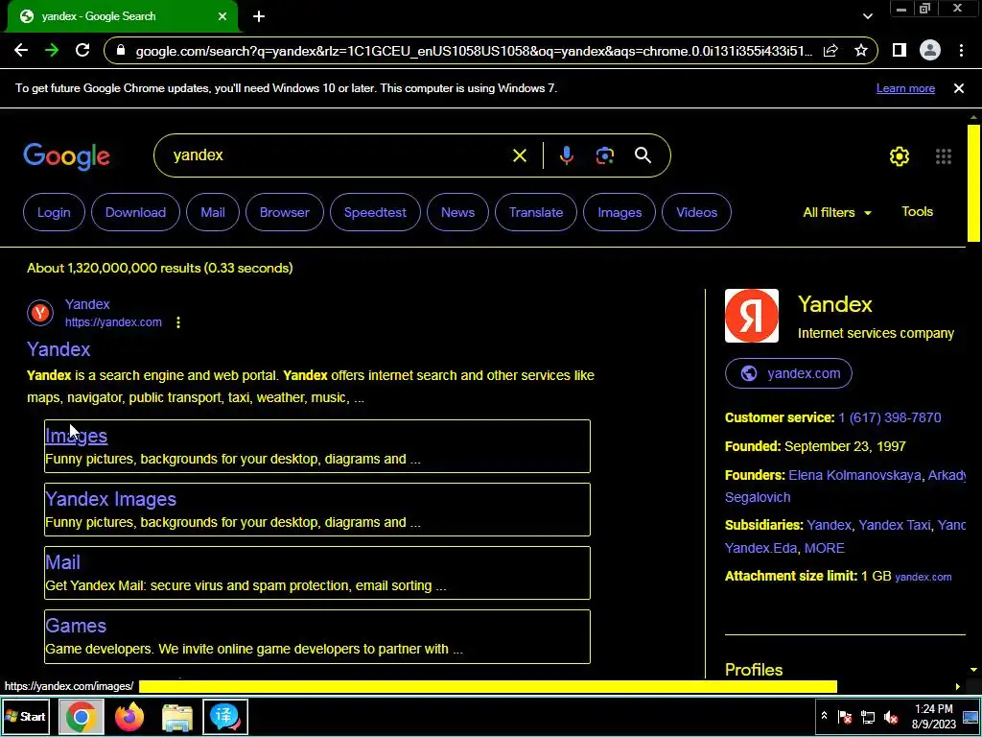Open the Yandex Images sitelink
The width and height of the screenshot is (982, 737).
tap(111, 499)
